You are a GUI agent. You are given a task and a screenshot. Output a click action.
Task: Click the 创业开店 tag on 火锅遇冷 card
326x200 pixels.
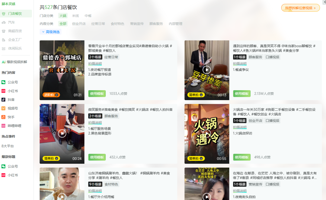pos(255,121)
